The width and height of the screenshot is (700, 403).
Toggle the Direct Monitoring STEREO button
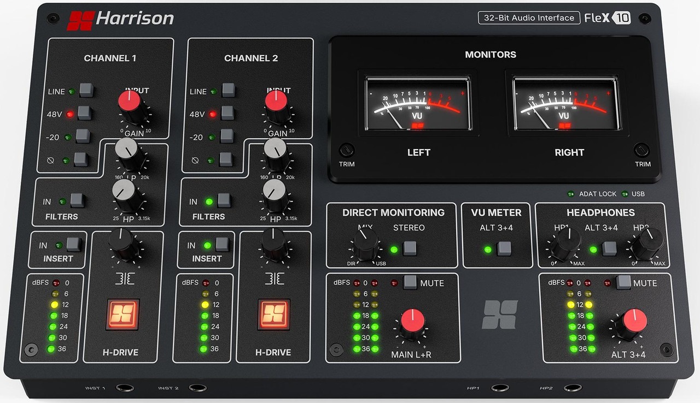click(409, 248)
